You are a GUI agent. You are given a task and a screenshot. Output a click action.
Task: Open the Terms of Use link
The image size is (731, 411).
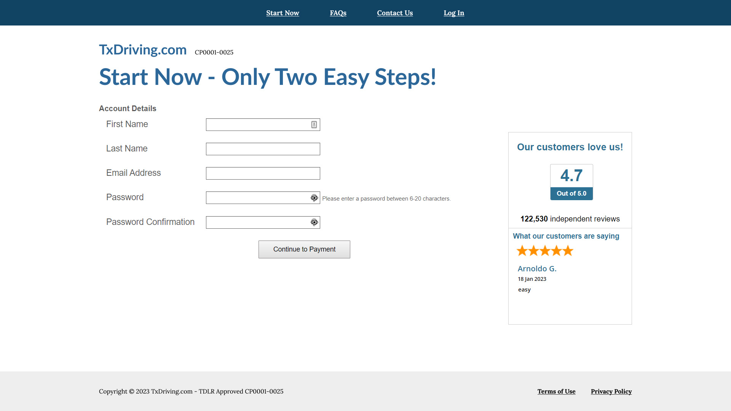[x=556, y=391]
